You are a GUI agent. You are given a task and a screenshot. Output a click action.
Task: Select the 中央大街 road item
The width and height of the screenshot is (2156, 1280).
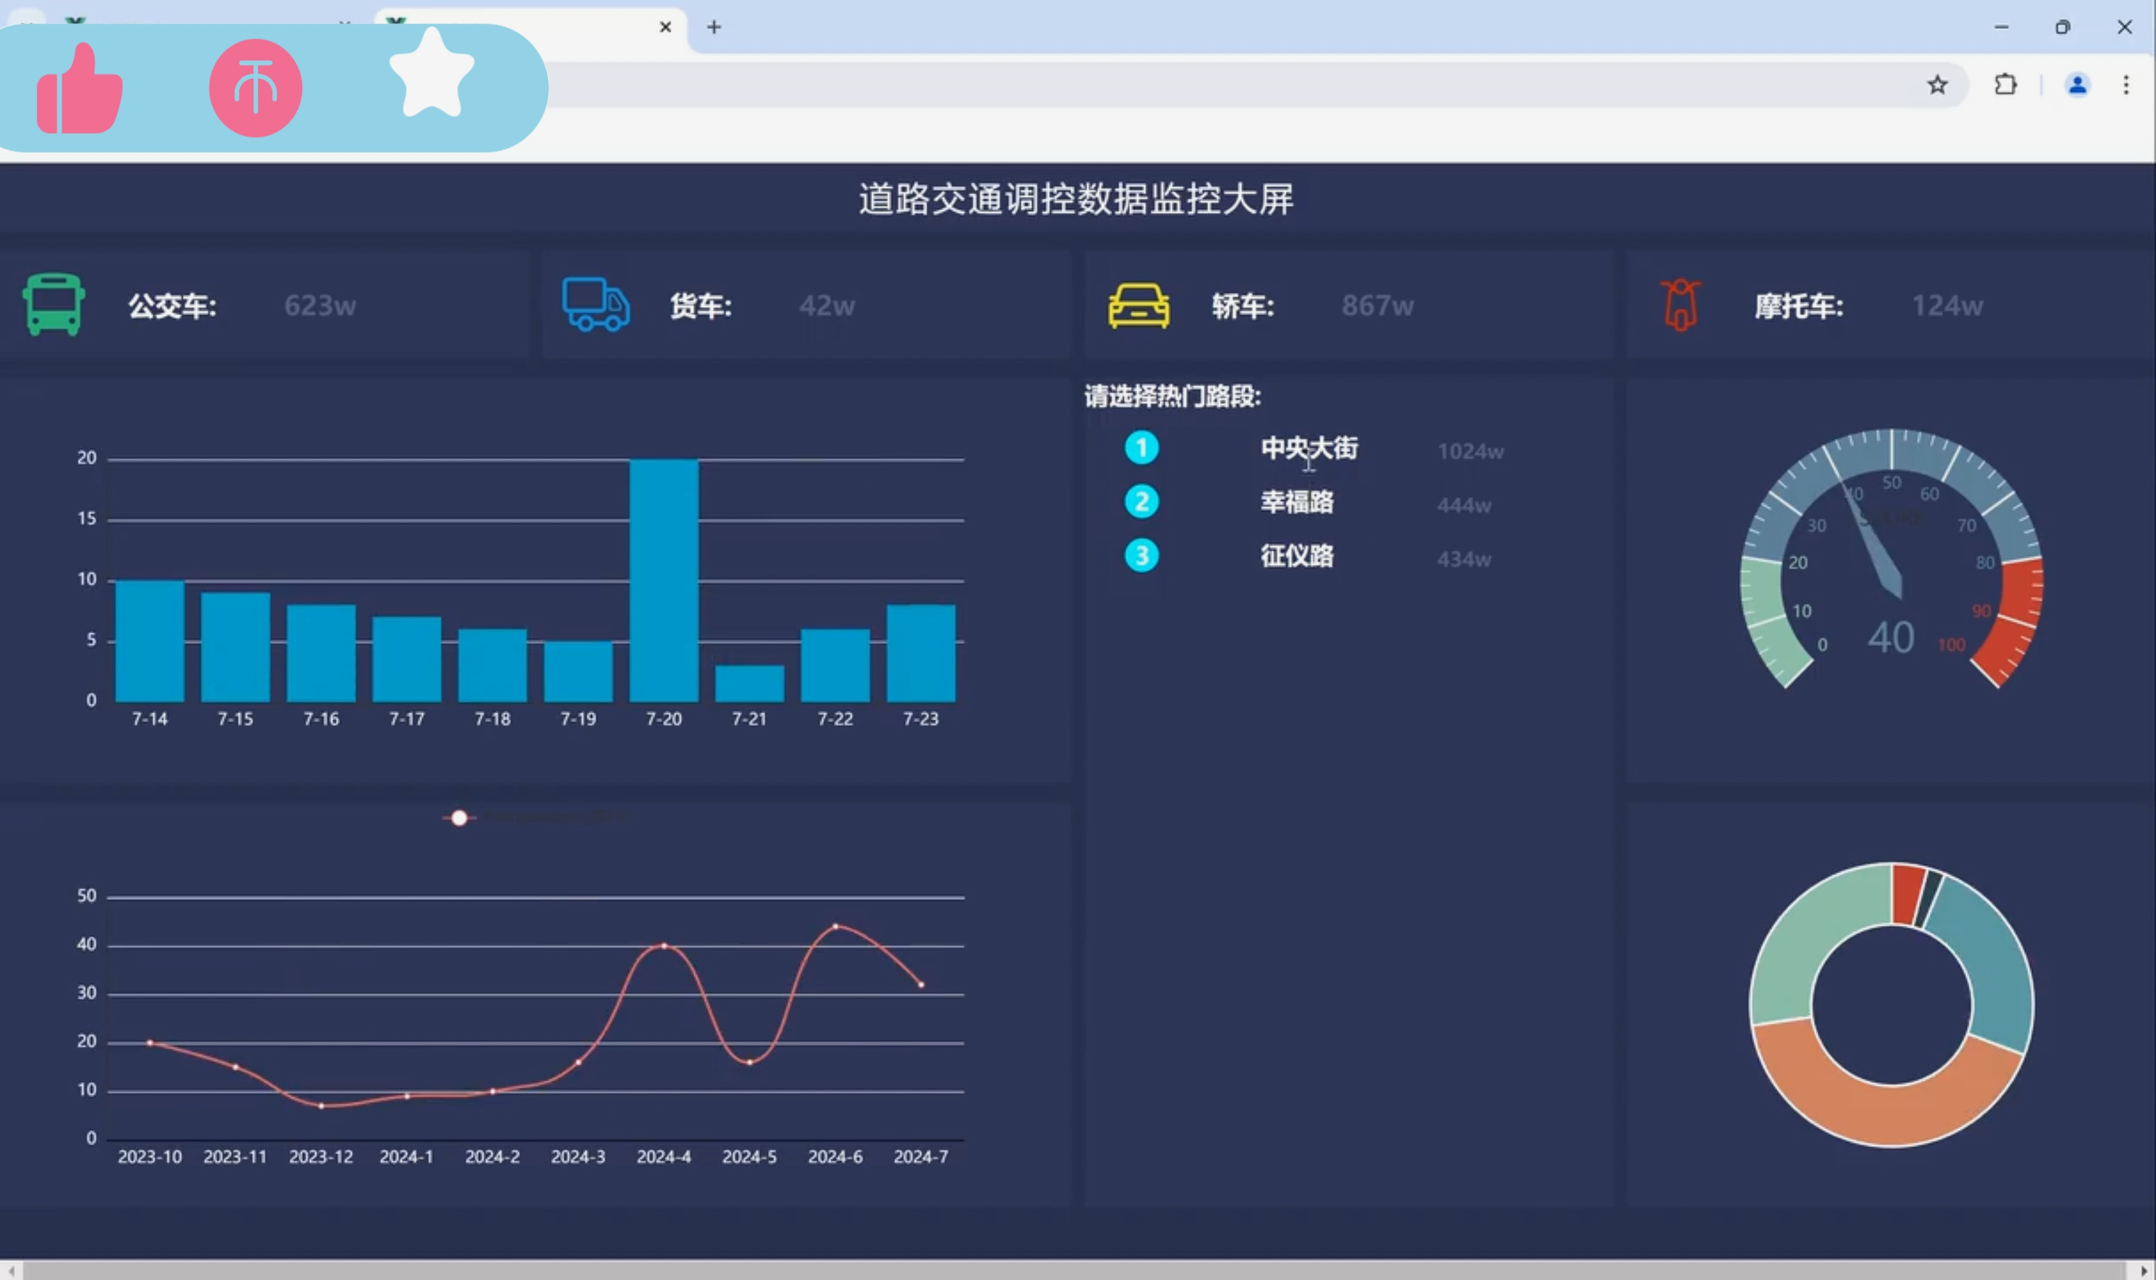(1309, 449)
